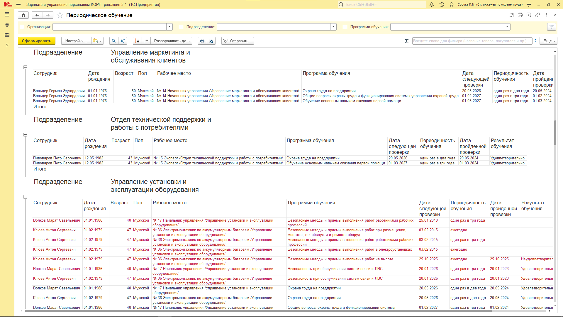Enable the Подразделение filter checkbox

pos(181,27)
